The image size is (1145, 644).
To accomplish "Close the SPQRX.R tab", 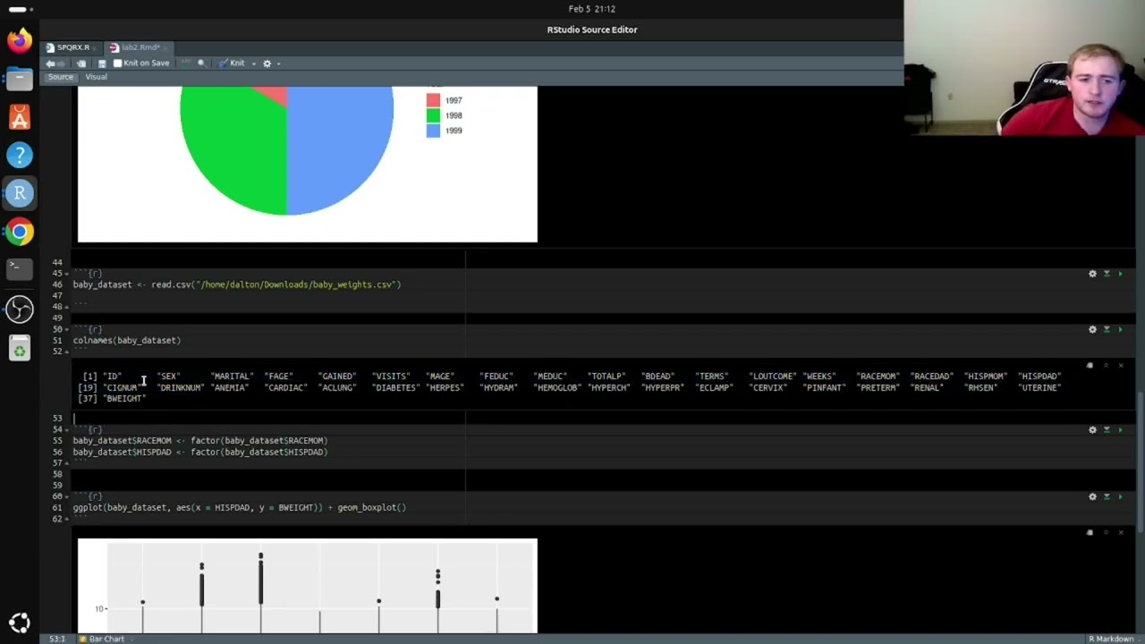I will 94,47.
